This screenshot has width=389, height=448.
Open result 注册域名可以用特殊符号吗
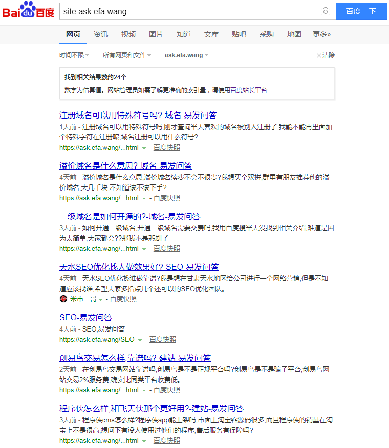pos(138,115)
